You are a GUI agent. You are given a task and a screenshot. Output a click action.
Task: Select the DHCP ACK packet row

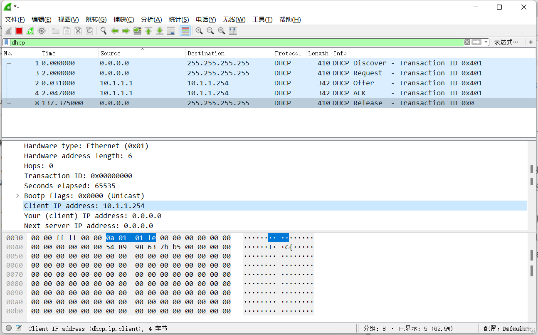pos(269,93)
